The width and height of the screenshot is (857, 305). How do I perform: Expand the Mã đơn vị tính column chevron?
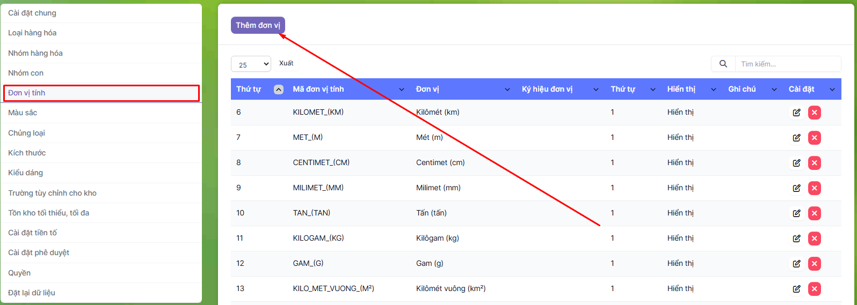coord(401,90)
